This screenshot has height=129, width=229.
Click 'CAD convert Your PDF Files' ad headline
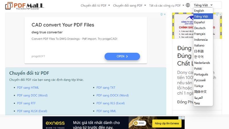tap(63, 25)
